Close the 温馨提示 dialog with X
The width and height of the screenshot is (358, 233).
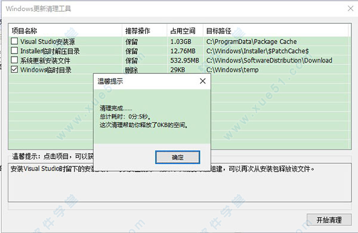(202, 81)
